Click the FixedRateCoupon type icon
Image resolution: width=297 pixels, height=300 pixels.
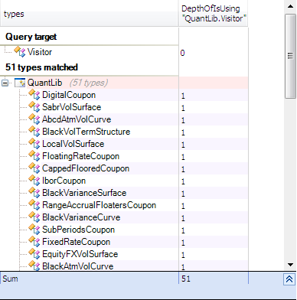(34, 242)
